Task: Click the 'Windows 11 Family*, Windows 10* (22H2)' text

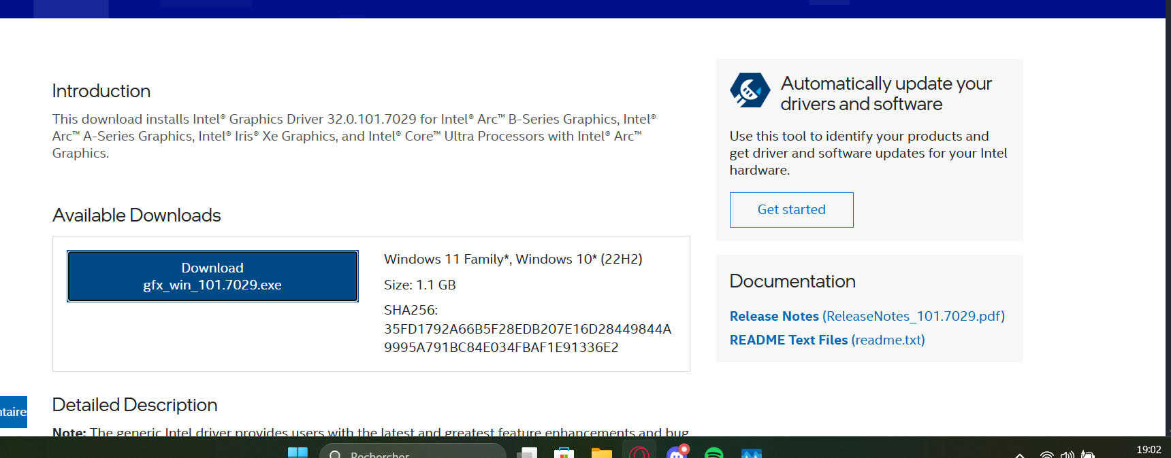Action: (513, 259)
